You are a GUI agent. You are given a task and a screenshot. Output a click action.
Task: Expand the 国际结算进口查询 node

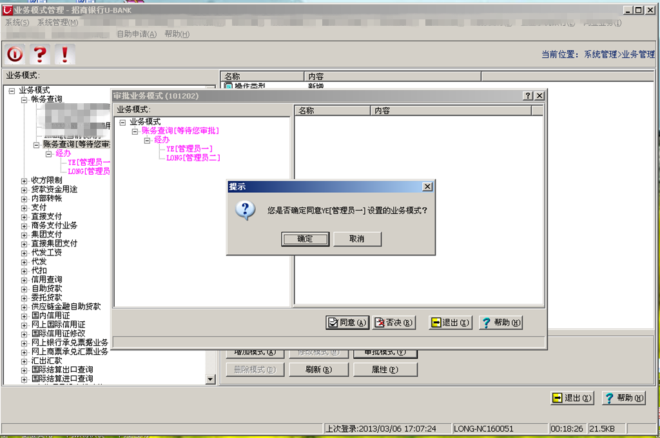24,379
